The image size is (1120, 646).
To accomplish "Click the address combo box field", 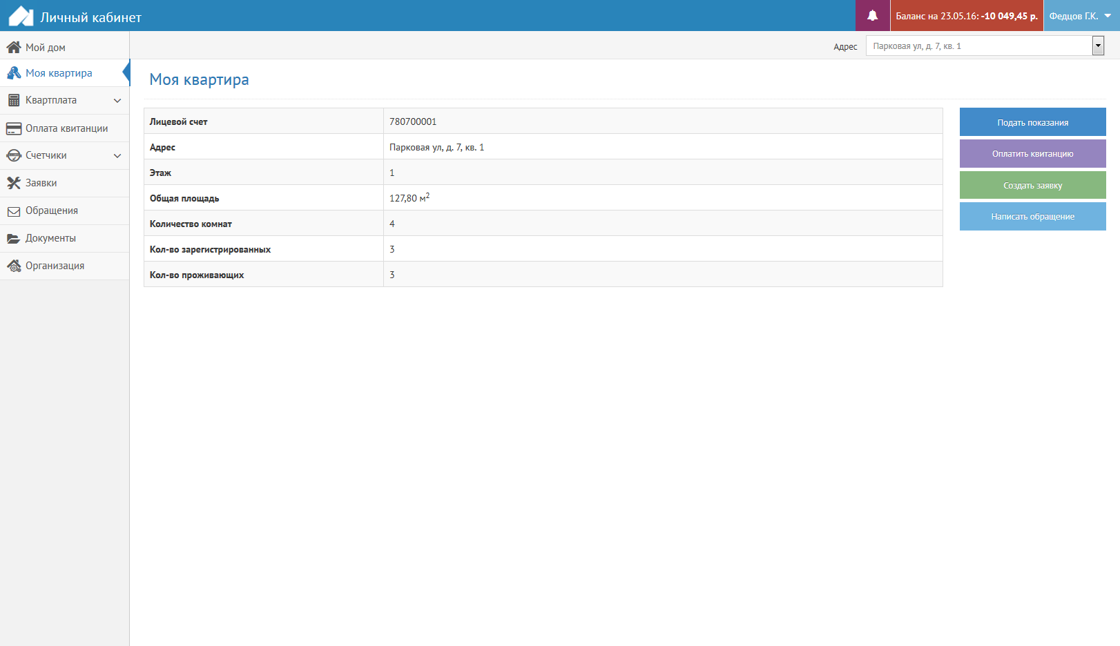I will pos(985,46).
